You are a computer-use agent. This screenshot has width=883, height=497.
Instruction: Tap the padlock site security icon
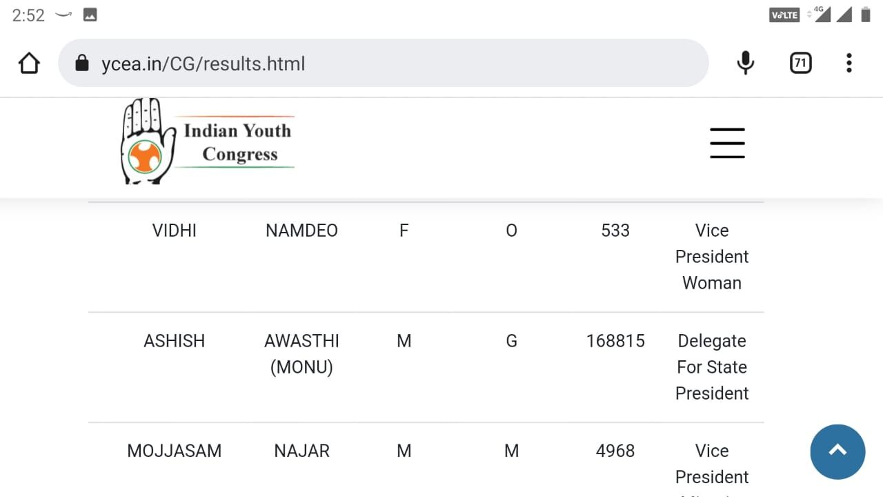(82, 64)
